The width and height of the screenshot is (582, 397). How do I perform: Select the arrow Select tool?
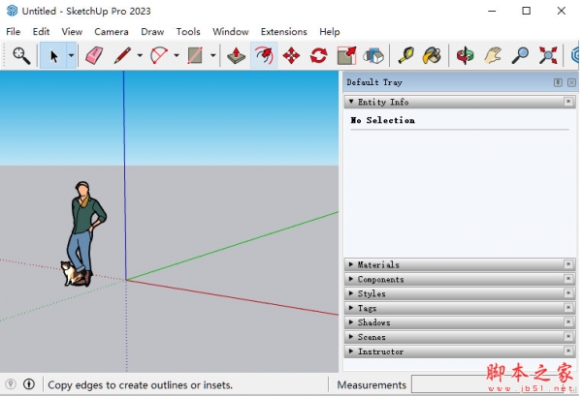53,55
